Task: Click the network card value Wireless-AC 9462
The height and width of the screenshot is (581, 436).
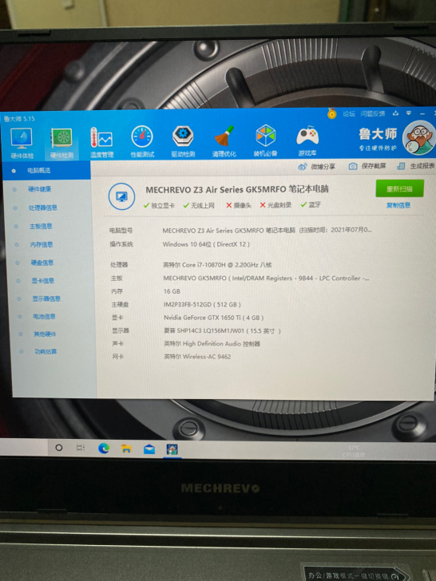Action: pos(197,357)
